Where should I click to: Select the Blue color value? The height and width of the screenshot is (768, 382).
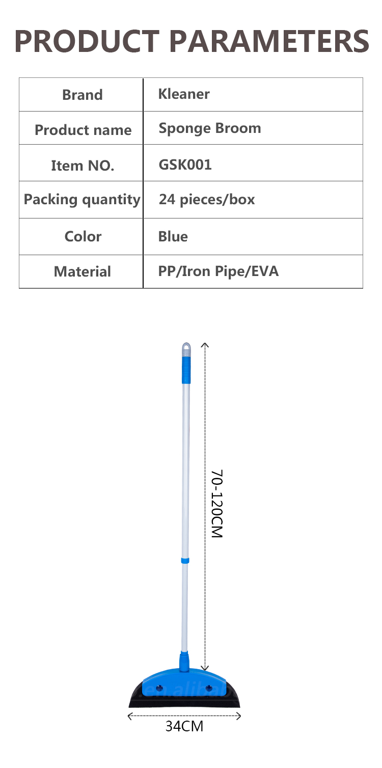(173, 236)
